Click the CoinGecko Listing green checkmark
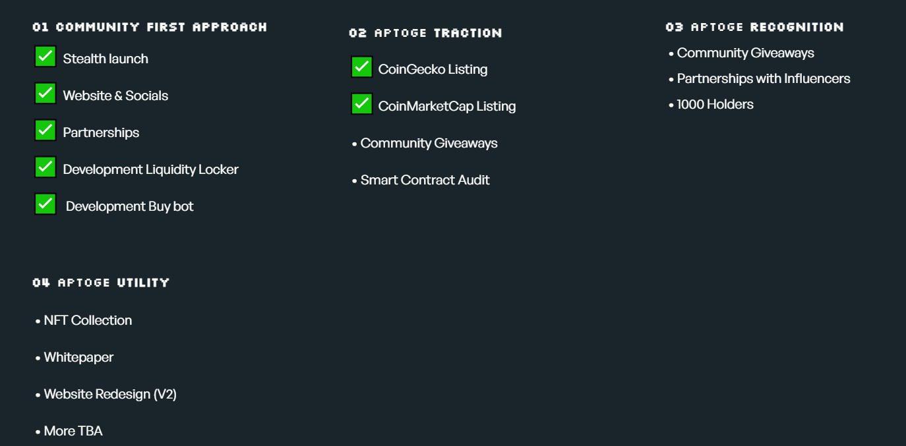Screen dimensions: 906x446 point(361,67)
